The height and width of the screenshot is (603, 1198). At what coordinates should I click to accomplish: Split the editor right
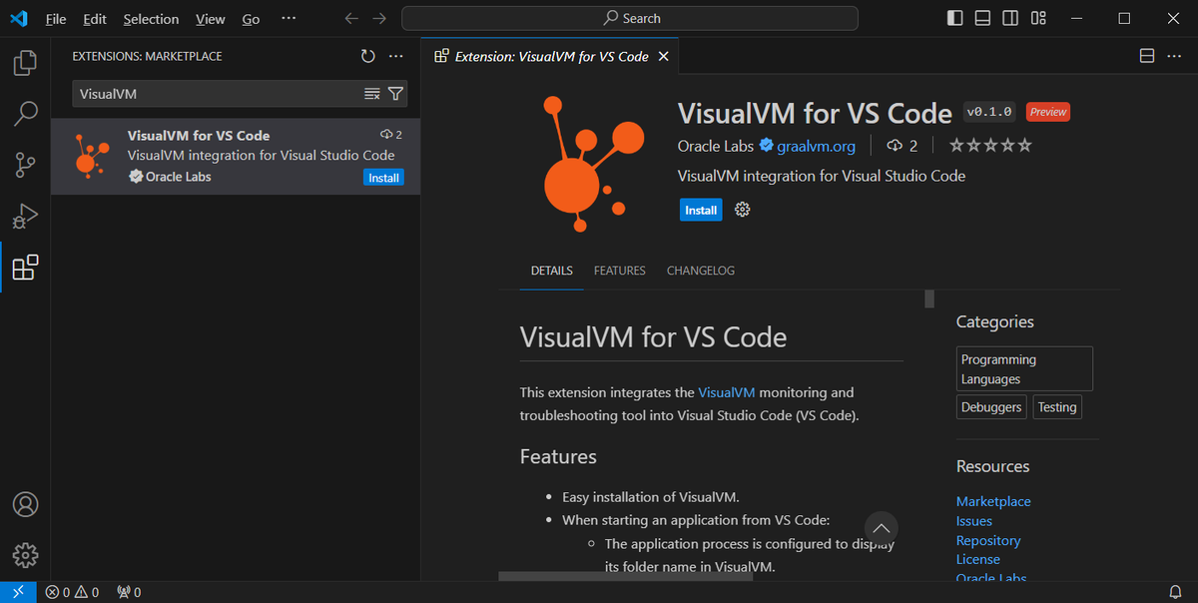[x=1147, y=56]
